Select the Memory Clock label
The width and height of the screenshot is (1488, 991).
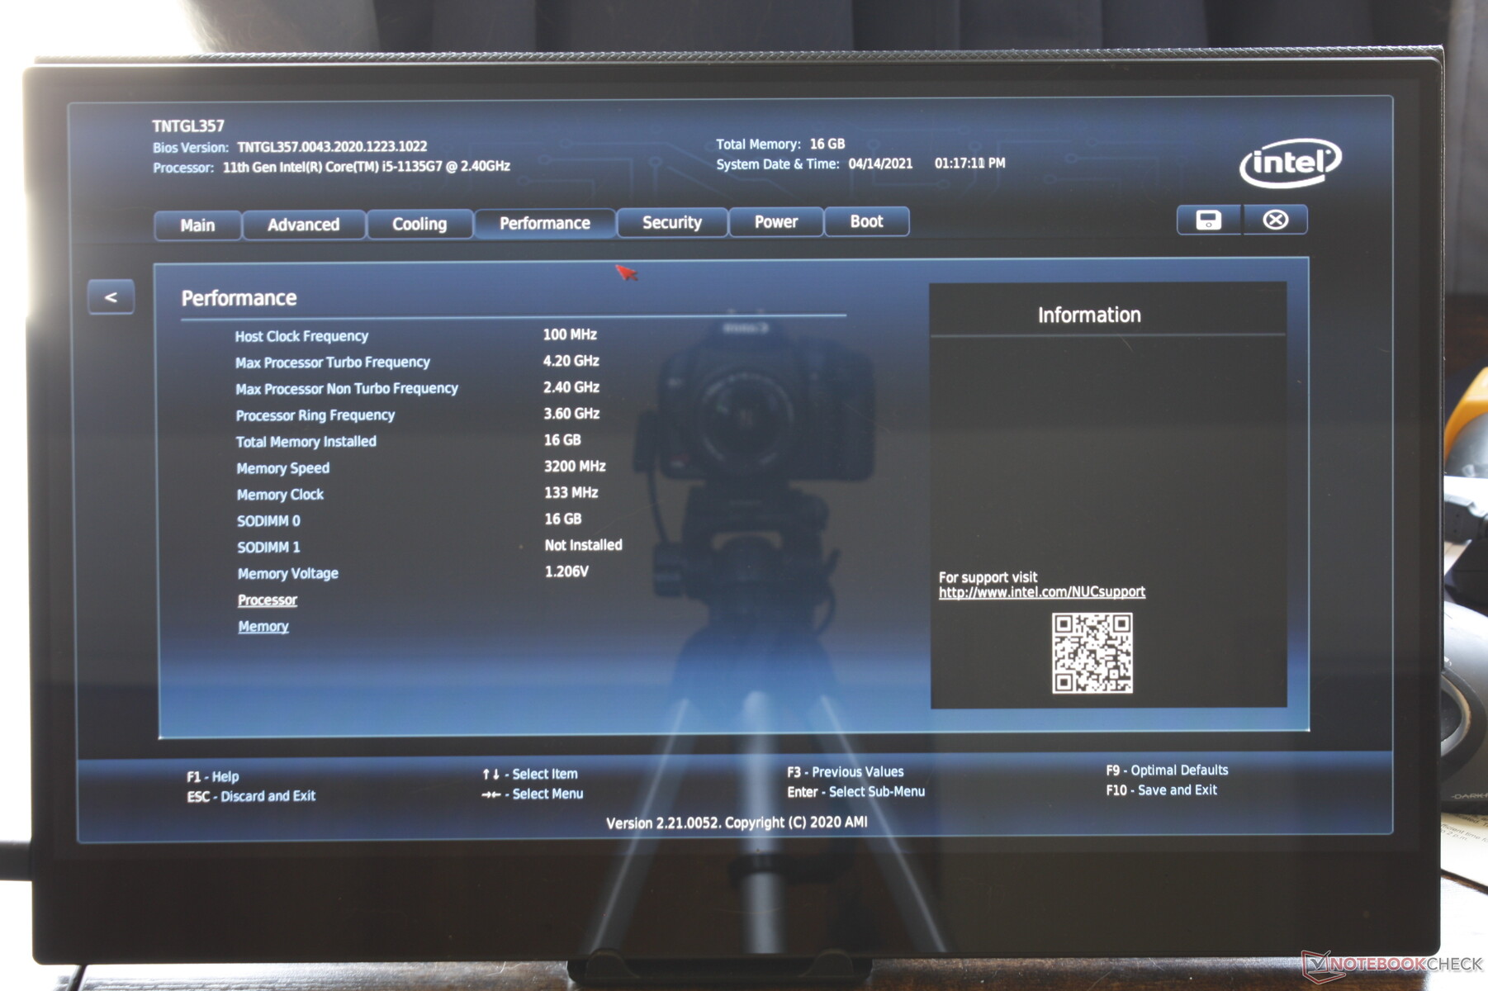click(281, 495)
